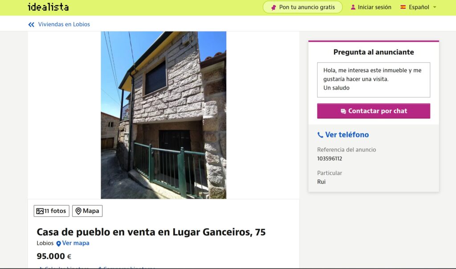
Task: Click the main stone house photo
Action: [163, 115]
